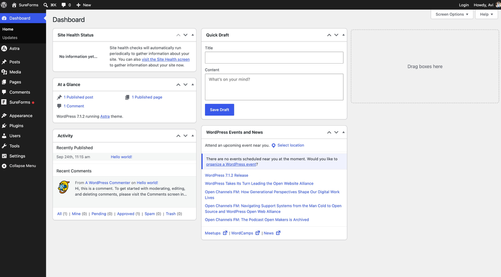Screen dimensions: 501x277
Task: Collapse the At a Glance panel
Action: coord(193,85)
